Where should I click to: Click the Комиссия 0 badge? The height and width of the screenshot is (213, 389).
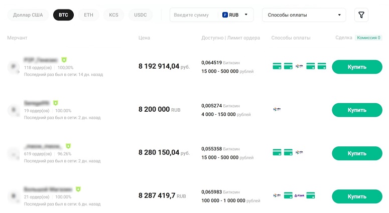pyautogui.click(x=368, y=38)
